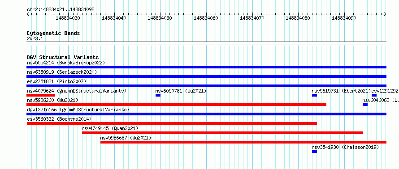The image size is (399, 169).
Task: Click ruler position 148834080
Action: [298, 18]
